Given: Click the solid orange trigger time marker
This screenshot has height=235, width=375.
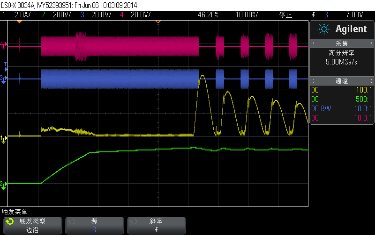Looking at the screenshot, I should pos(19,22).
